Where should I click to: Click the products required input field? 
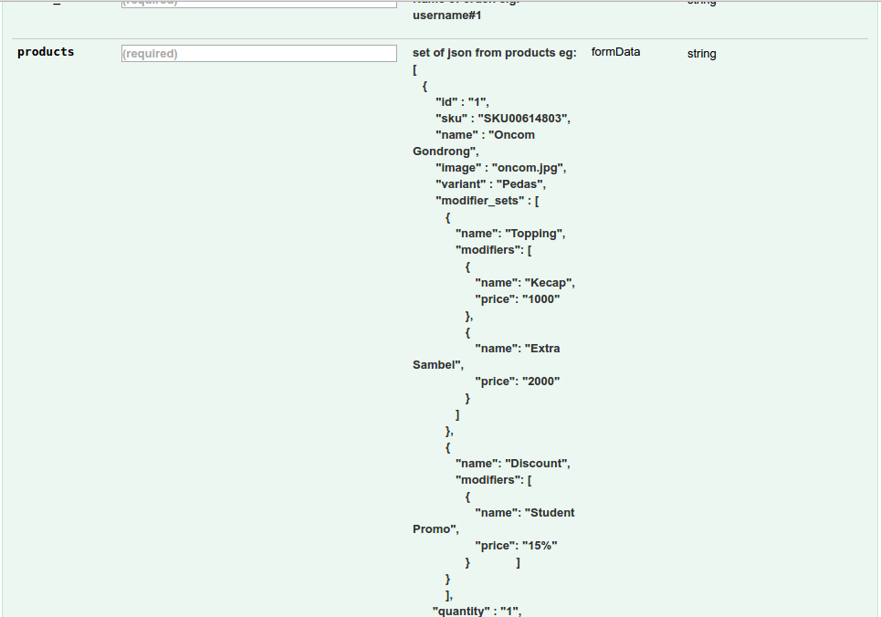(258, 54)
